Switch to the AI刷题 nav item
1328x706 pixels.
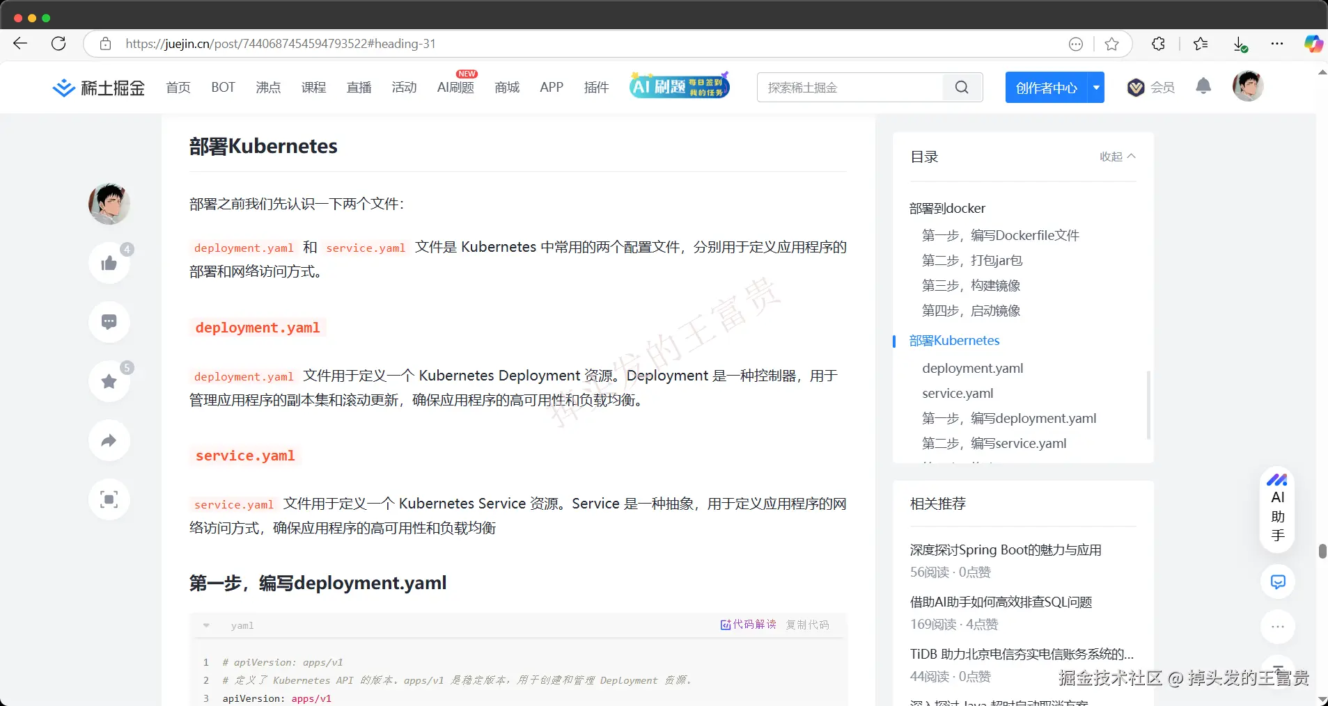click(x=455, y=87)
